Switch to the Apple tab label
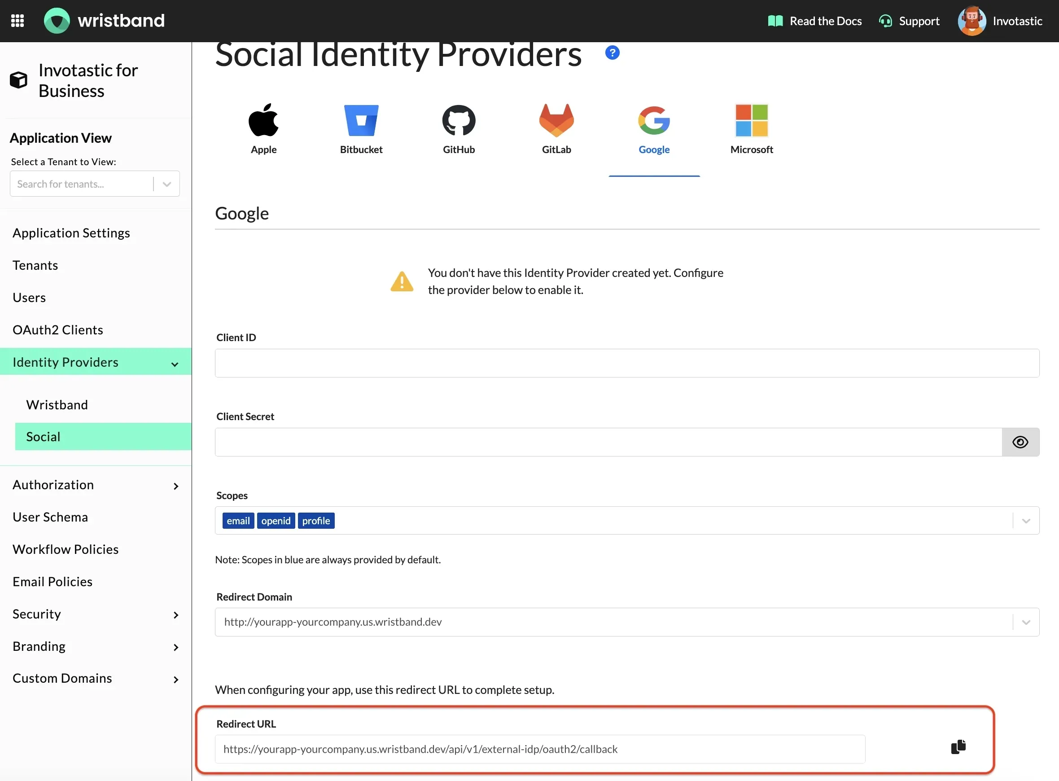1059x781 pixels. click(264, 149)
